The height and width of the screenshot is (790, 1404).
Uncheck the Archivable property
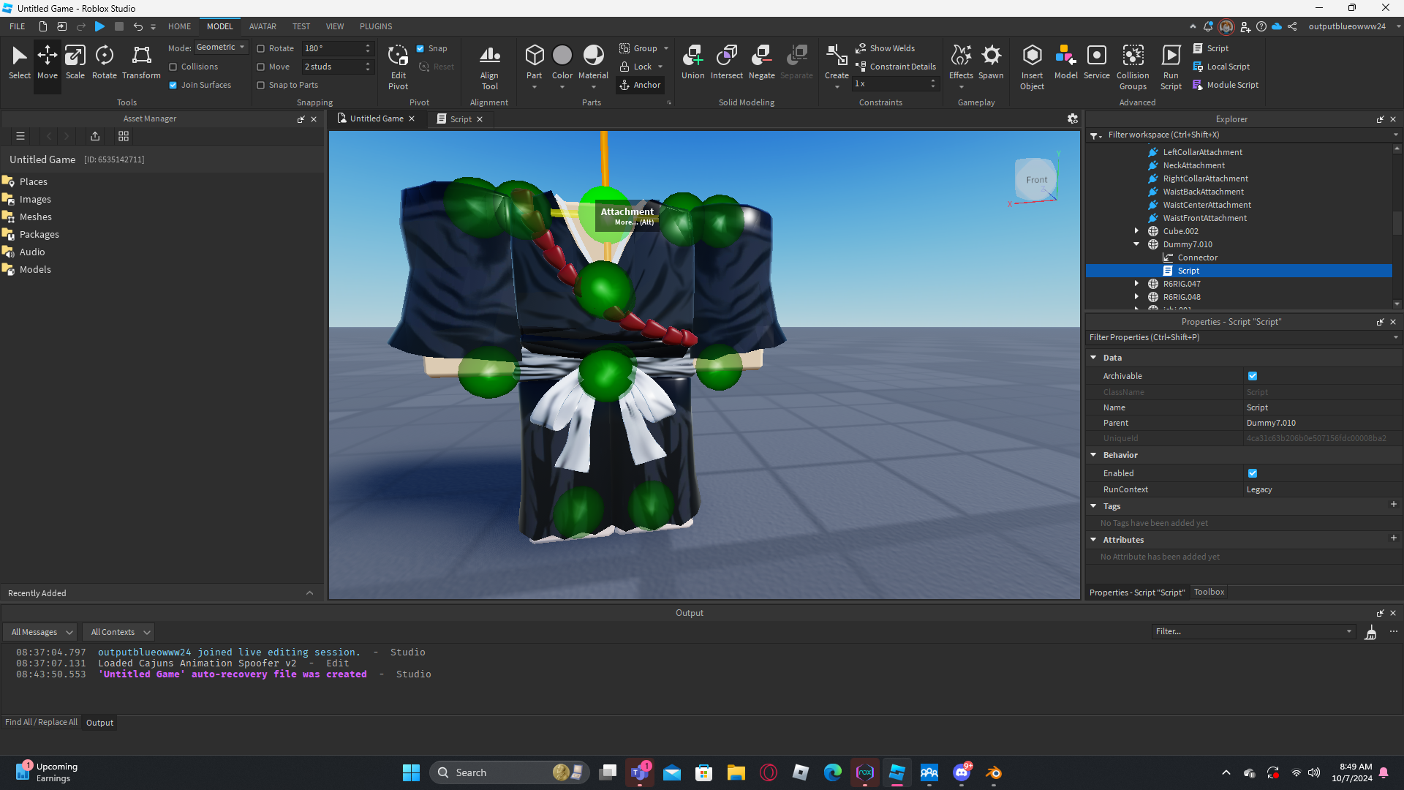(x=1253, y=376)
